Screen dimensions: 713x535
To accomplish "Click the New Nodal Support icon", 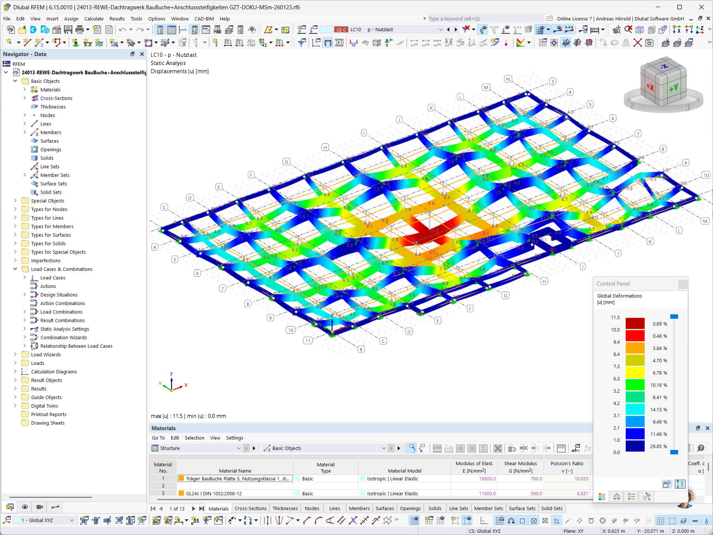I will [75, 43].
